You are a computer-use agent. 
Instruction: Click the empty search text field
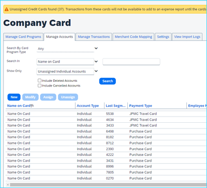point(131,62)
